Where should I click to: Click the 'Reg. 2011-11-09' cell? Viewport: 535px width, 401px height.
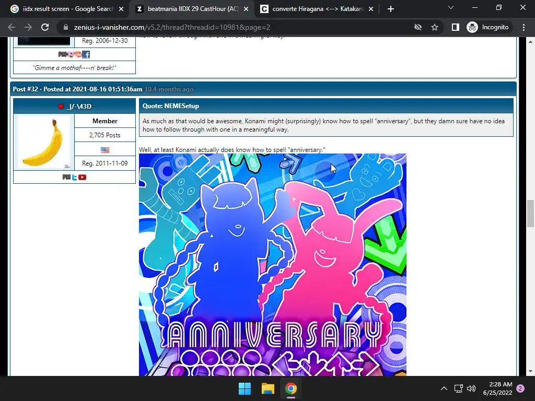pyautogui.click(x=104, y=163)
